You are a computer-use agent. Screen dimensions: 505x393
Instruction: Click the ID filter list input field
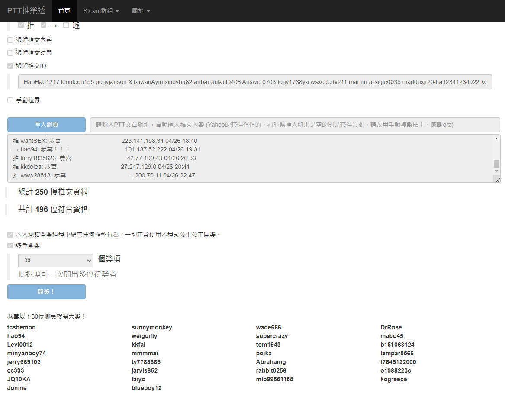pyautogui.click(x=255, y=82)
